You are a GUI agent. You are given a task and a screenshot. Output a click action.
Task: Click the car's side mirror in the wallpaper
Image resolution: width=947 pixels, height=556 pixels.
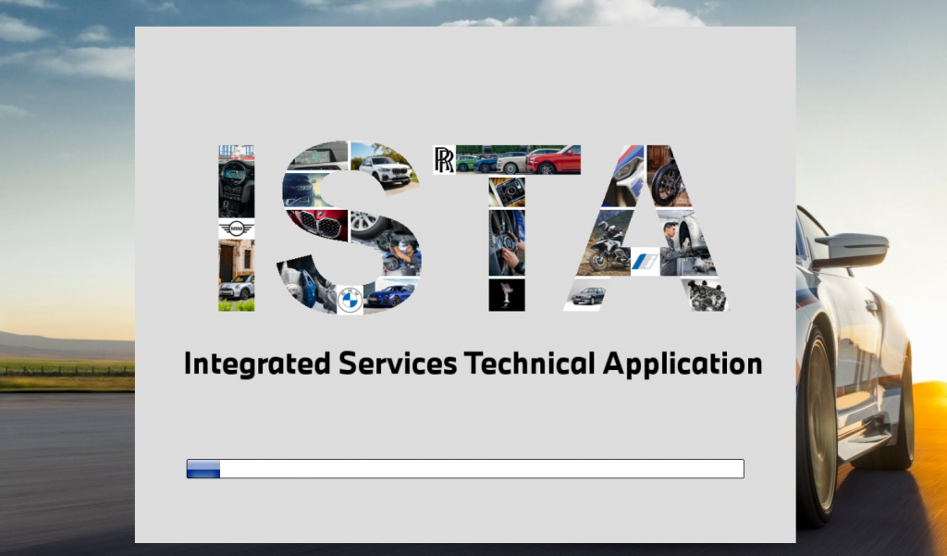(853, 250)
